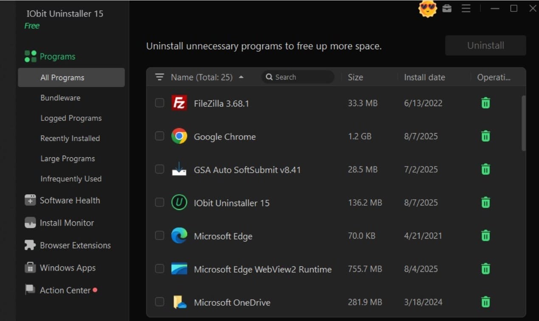539x321 pixels.
Task: Open the Software Health section
Action: (x=70, y=201)
